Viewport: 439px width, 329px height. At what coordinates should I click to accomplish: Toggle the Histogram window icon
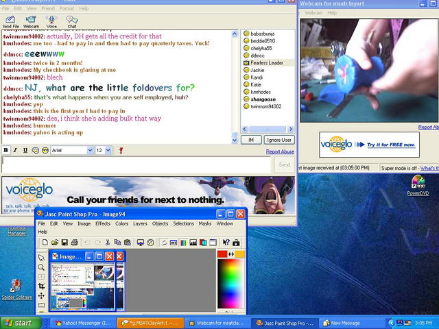coord(193,242)
